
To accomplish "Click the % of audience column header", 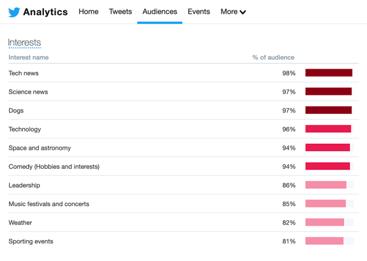I will [x=273, y=58].
